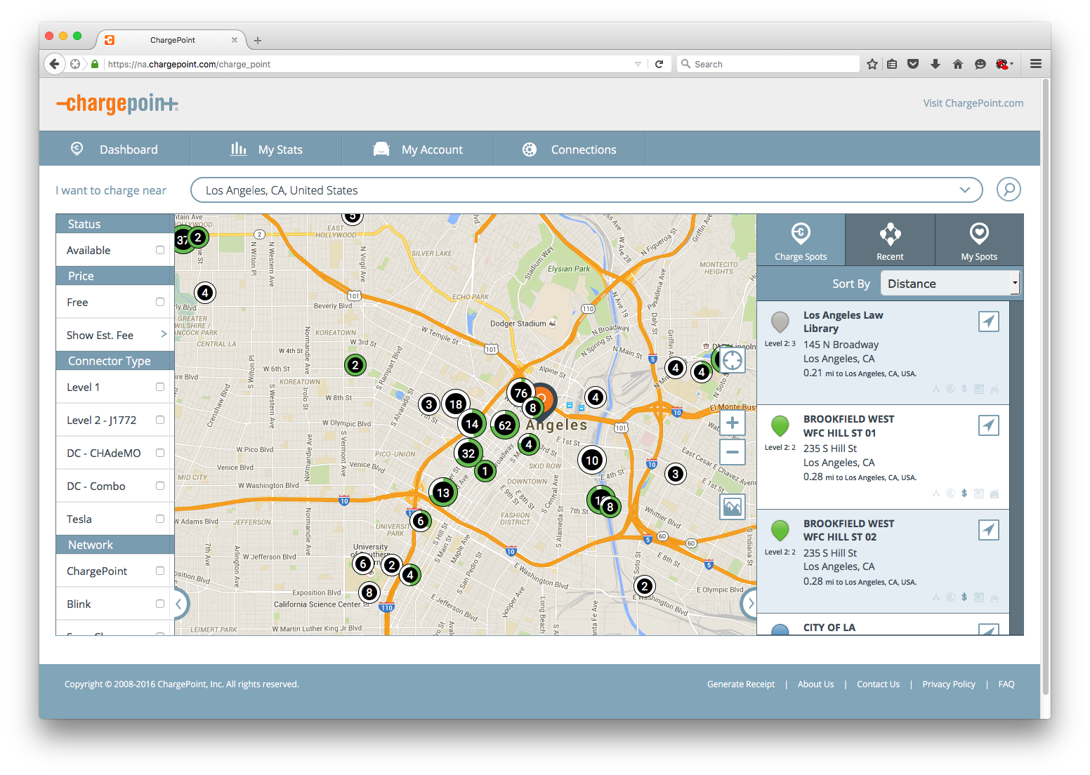Collapse the right results panel arrow

(750, 603)
